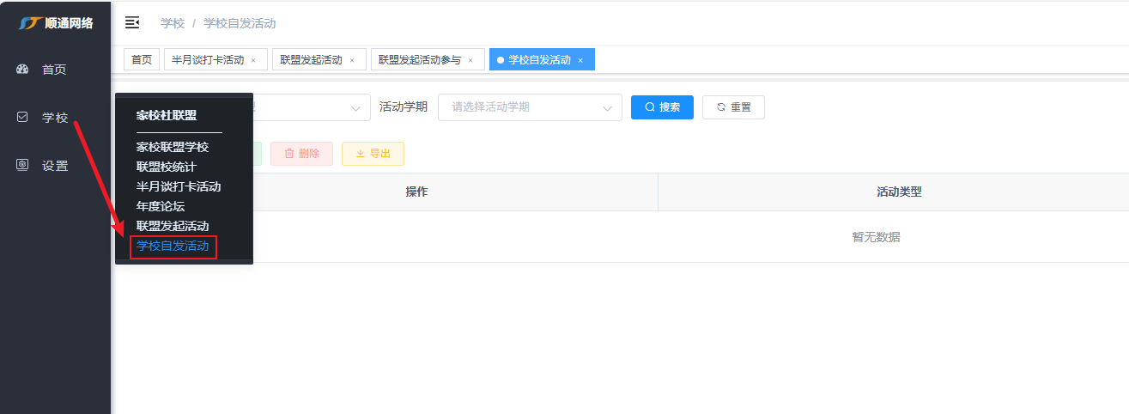Screen dimensions: 1129x414
Task: Close the 半月谈打卡活动 tab
Action: coord(253,60)
